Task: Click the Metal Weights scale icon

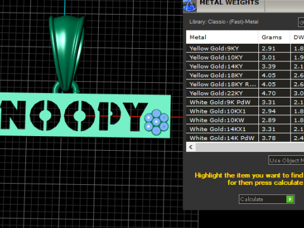Action: [190, 6]
